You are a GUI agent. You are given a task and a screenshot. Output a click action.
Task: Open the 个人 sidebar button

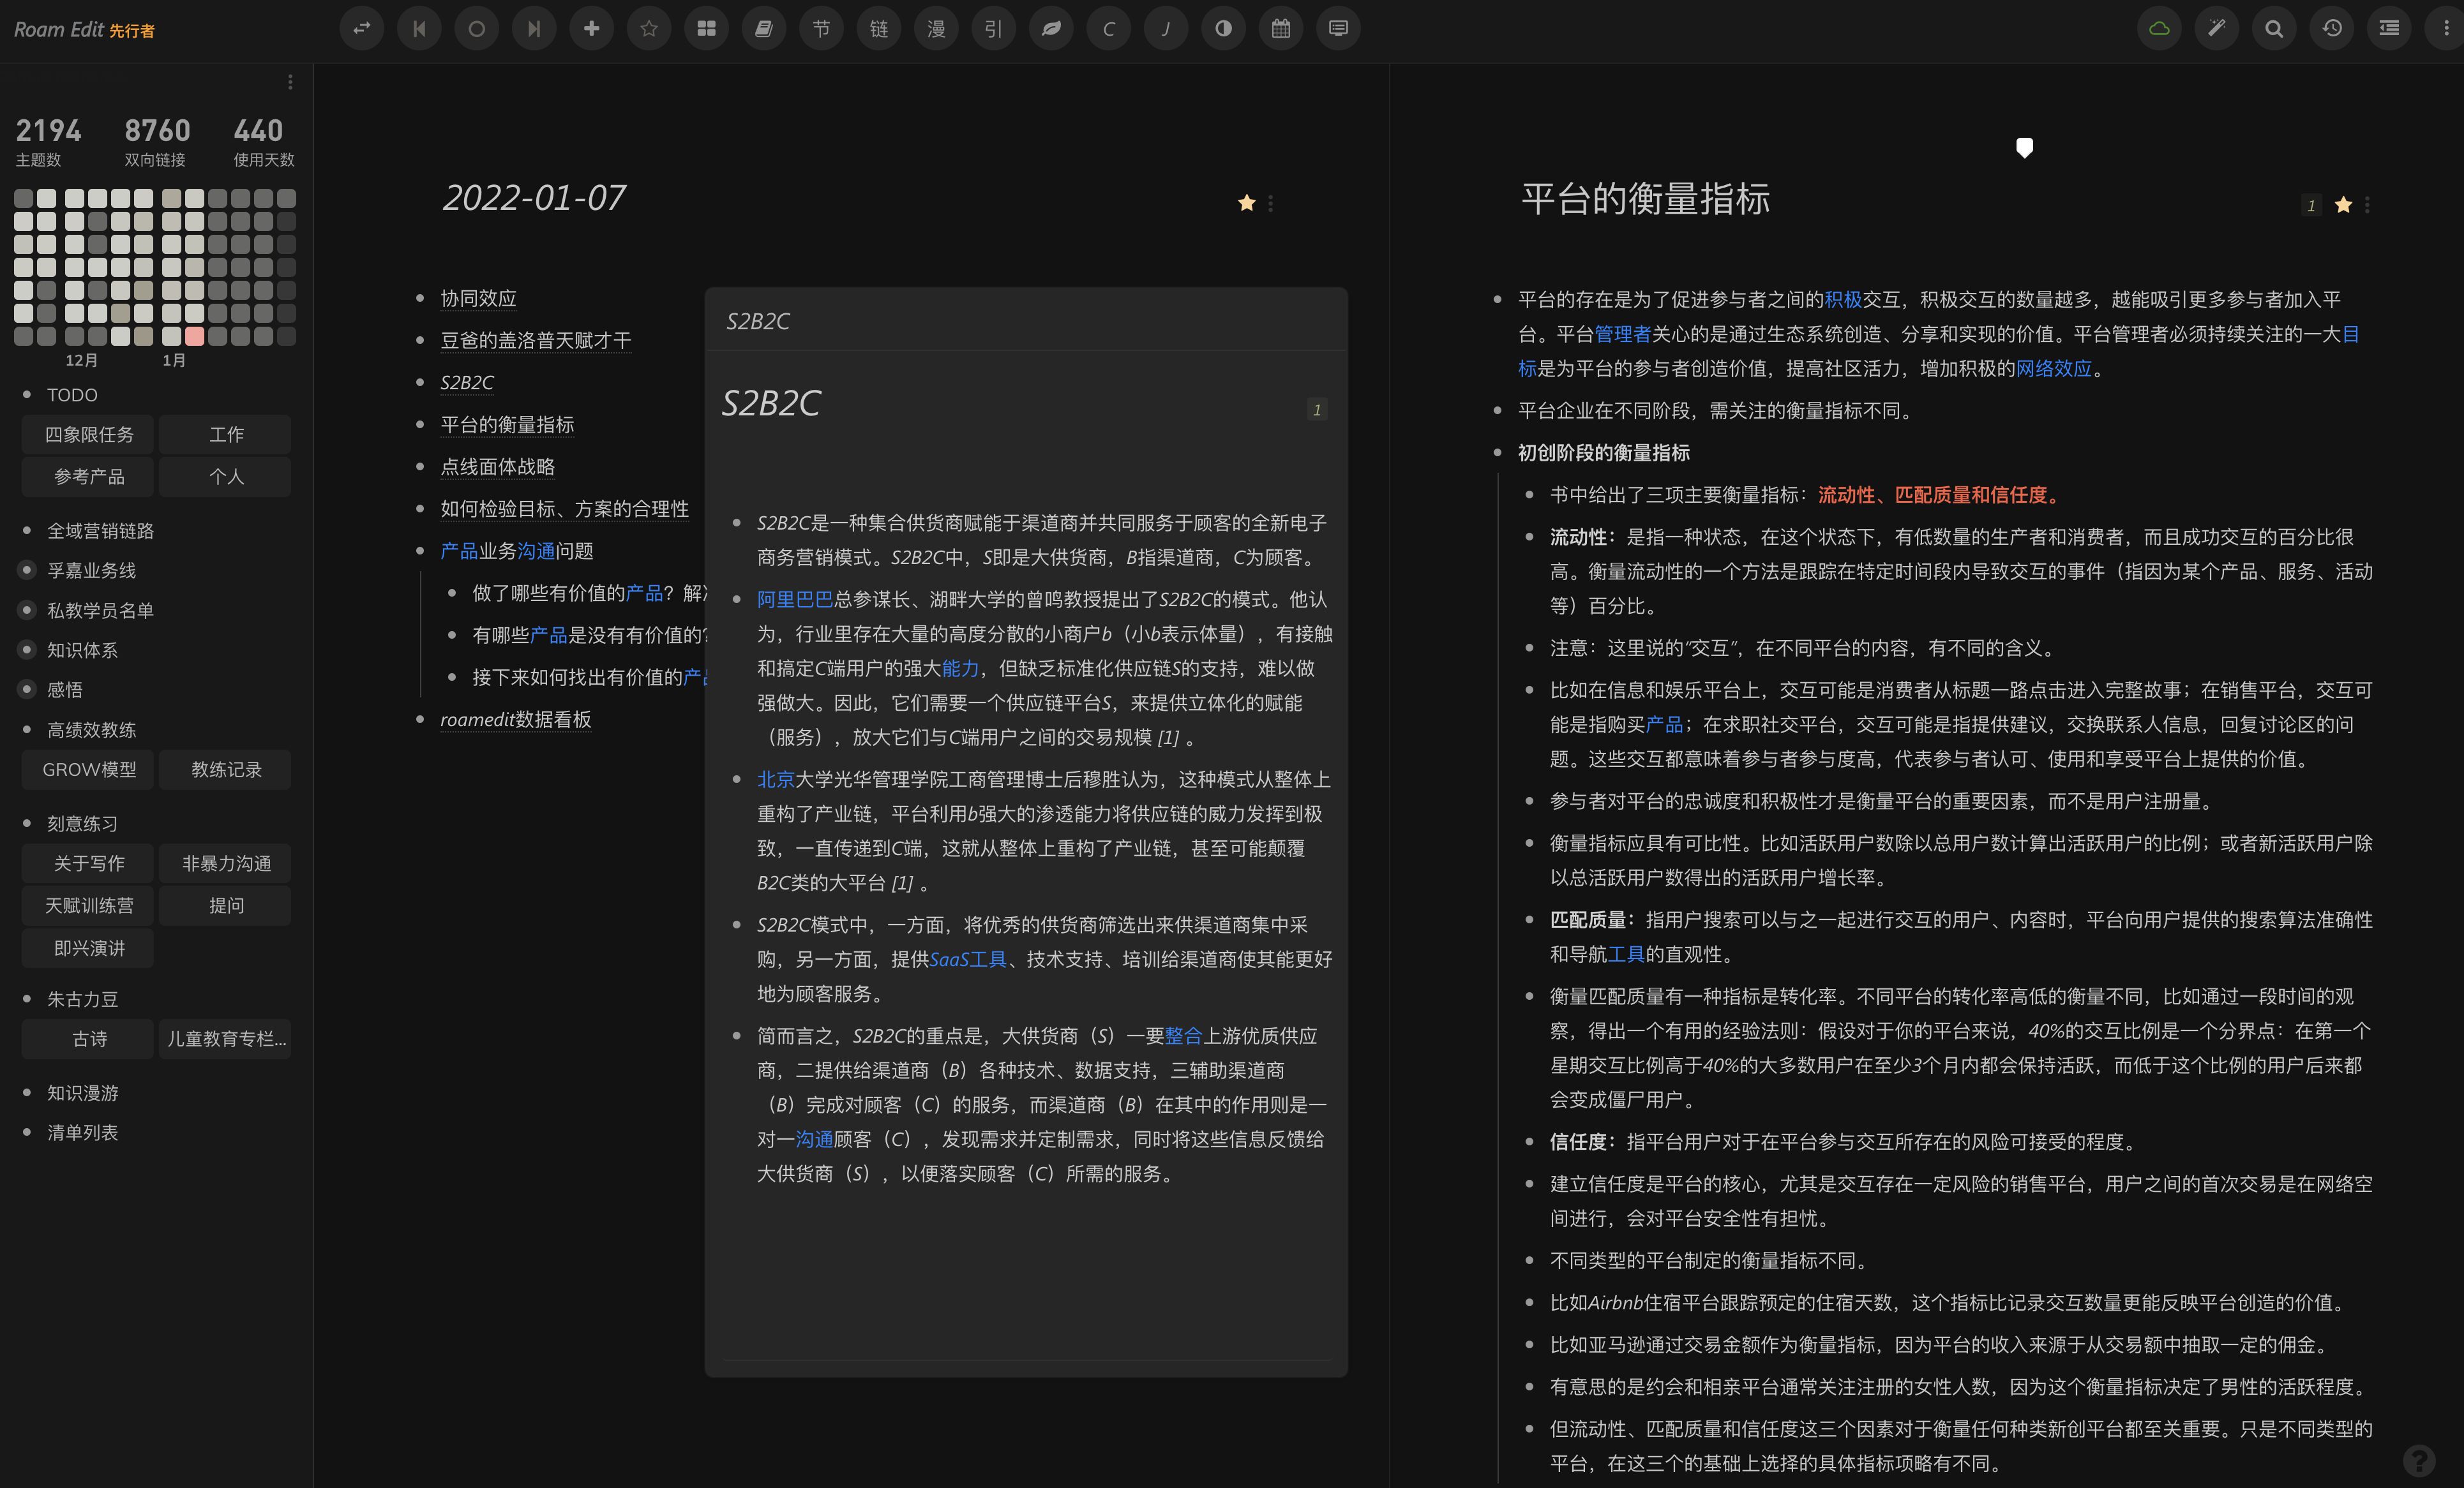[226, 477]
